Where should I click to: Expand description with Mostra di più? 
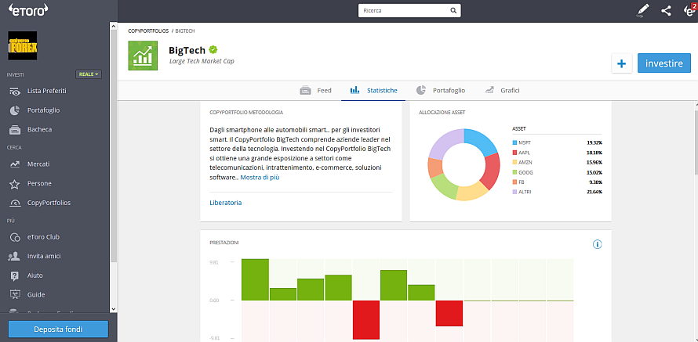point(260,177)
